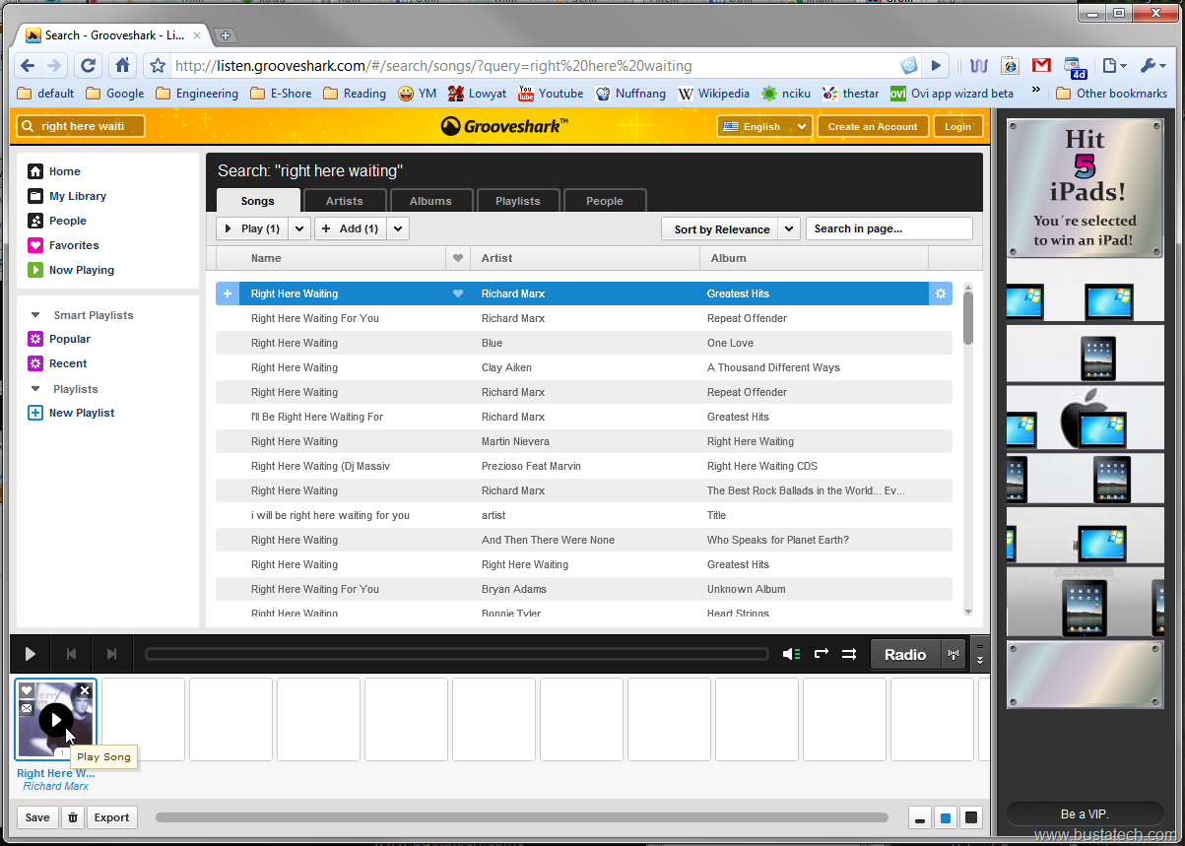
Task: Delete queue using trash icon
Action: 73,817
